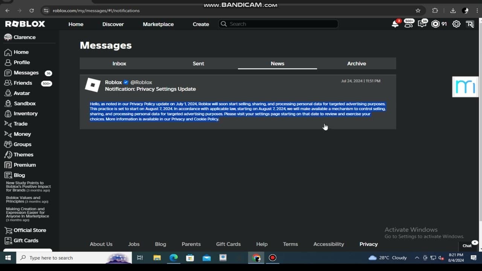This screenshot has width=482, height=271.
Task: Open the Messages icon in the left sidebar
Action: pos(8,73)
